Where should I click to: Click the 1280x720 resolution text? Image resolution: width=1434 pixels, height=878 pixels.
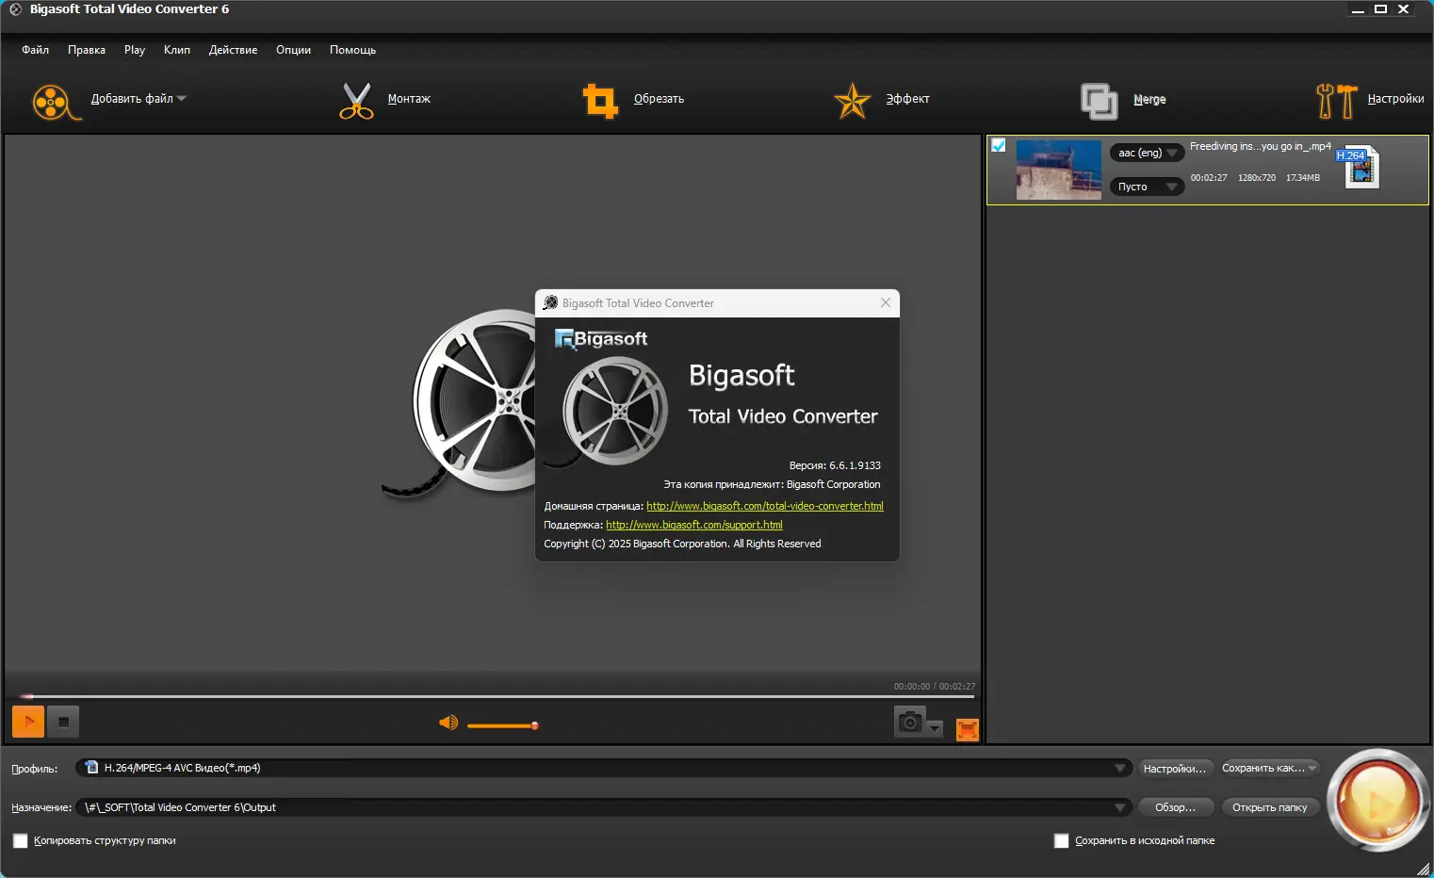[1257, 178]
